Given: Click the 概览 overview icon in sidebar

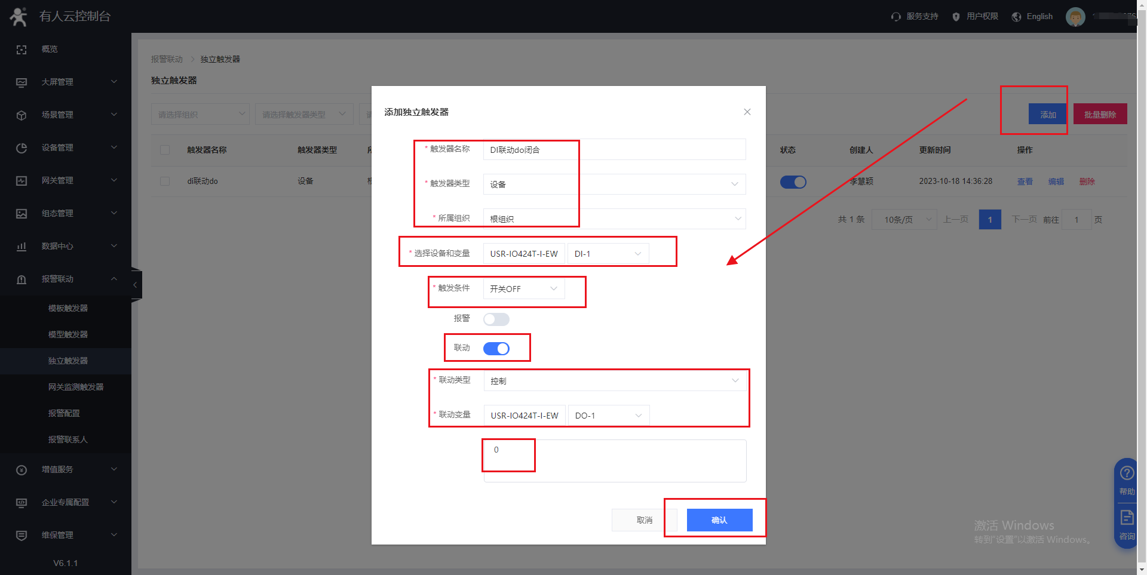Looking at the screenshot, I should (22, 50).
